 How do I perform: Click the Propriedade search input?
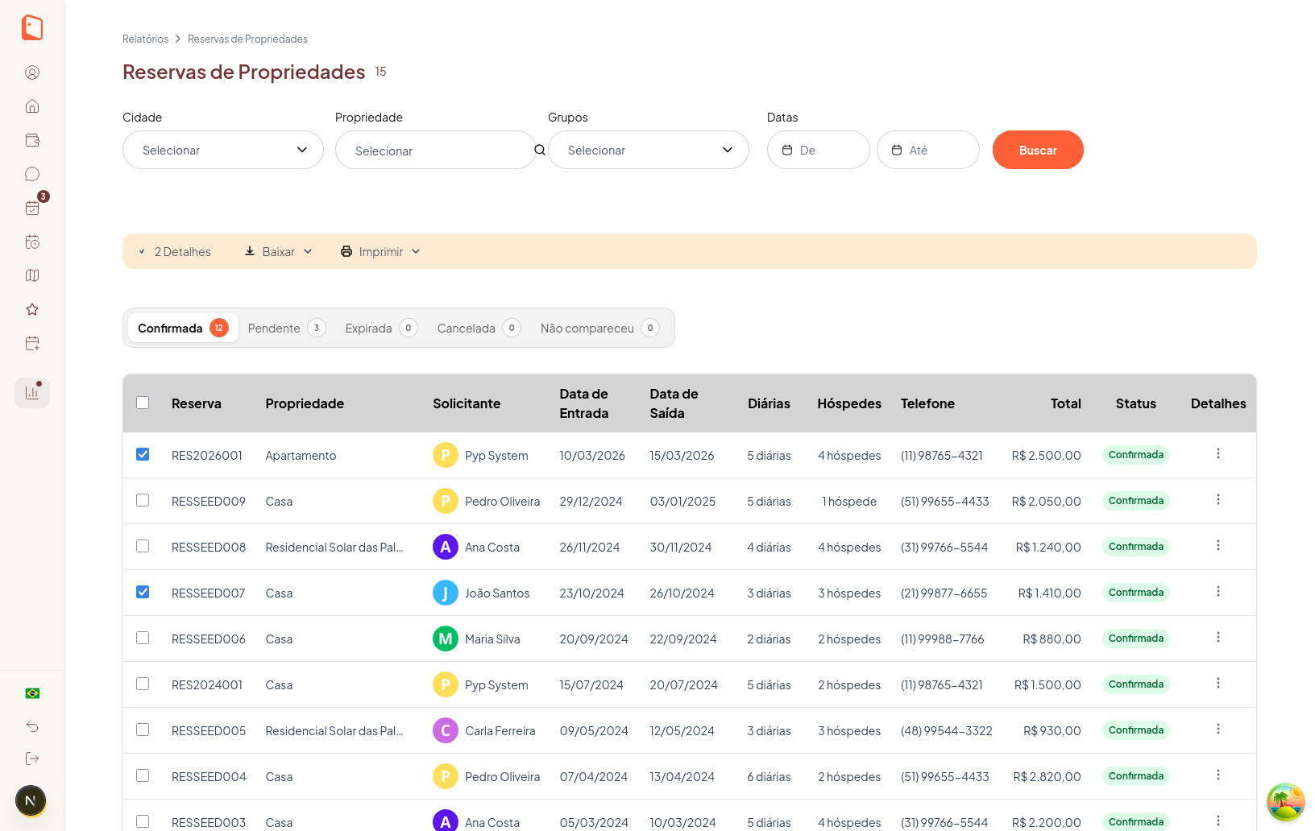click(x=436, y=150)
